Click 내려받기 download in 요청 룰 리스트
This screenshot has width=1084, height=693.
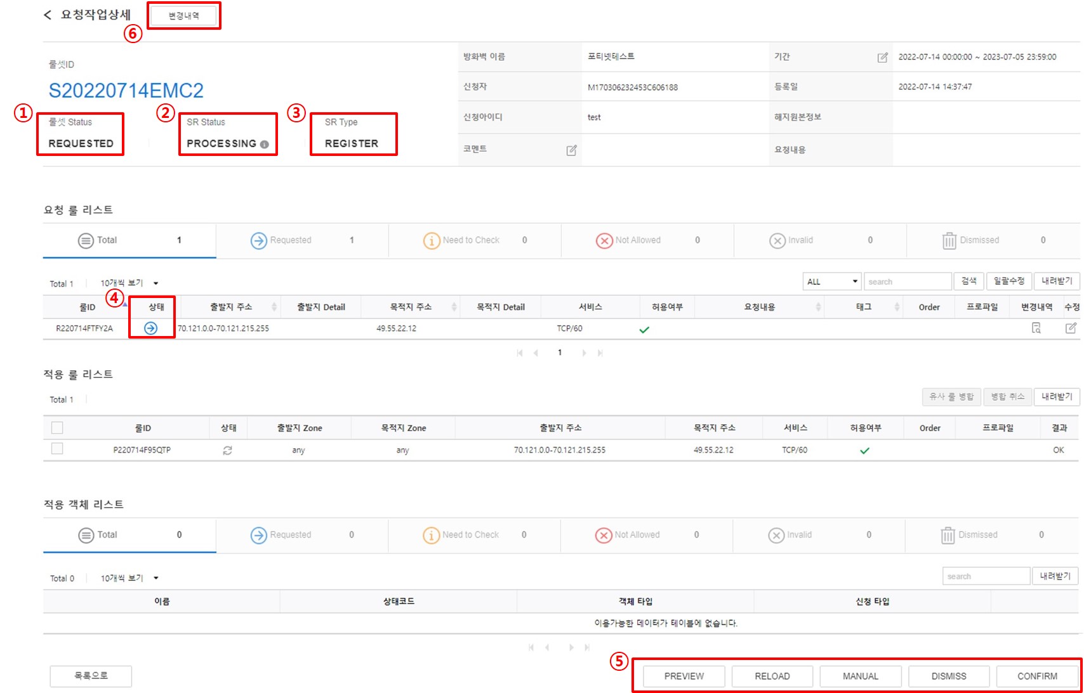[1057, 282]
